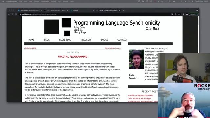This screenshot has width=210, height=118.
Task: Open the Chrome Canary application menu
Action: click(12, 1)
